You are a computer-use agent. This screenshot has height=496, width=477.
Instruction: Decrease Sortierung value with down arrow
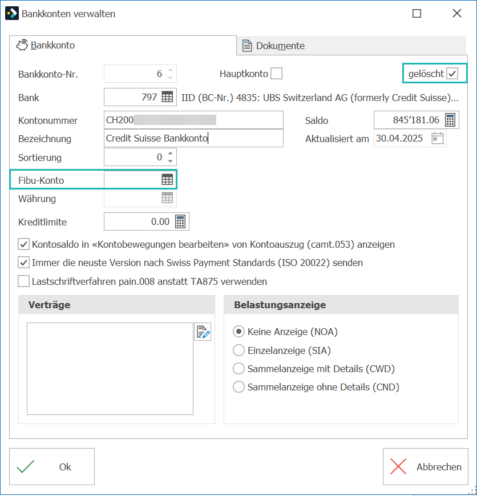171,161
